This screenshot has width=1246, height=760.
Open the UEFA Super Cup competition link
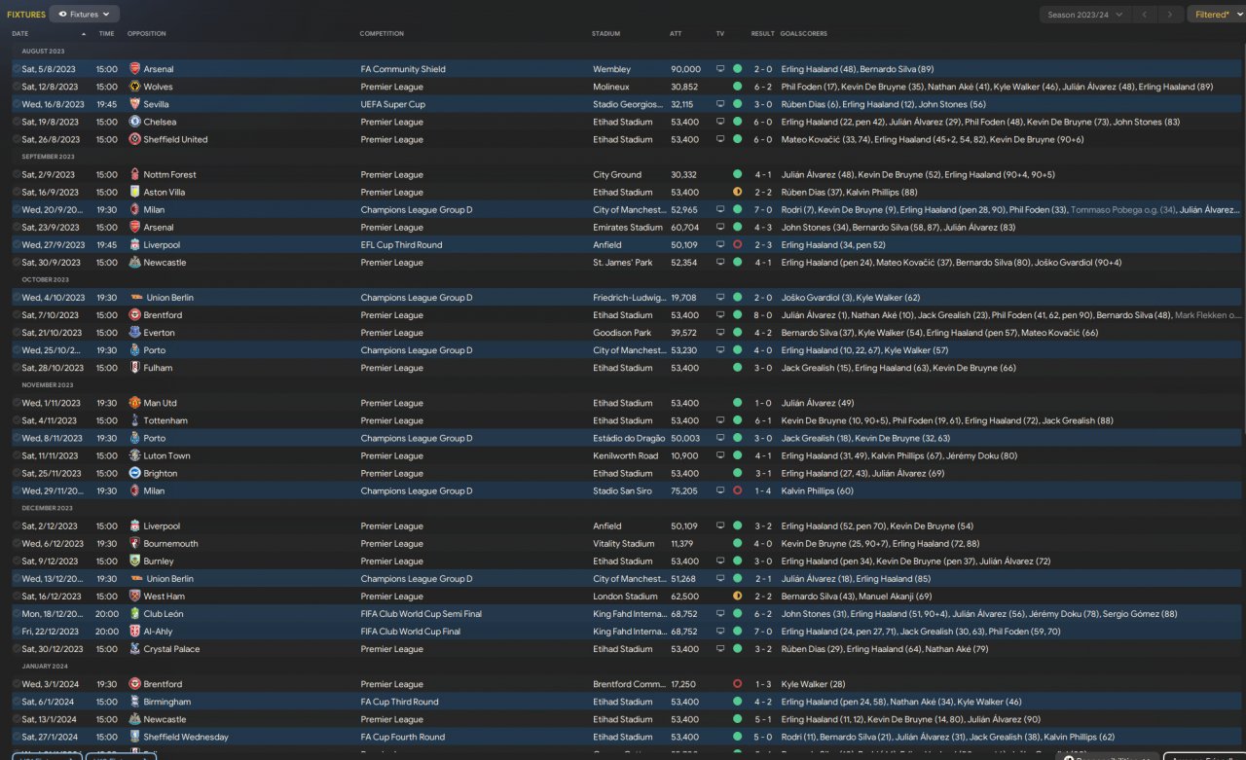pos(393,104)
